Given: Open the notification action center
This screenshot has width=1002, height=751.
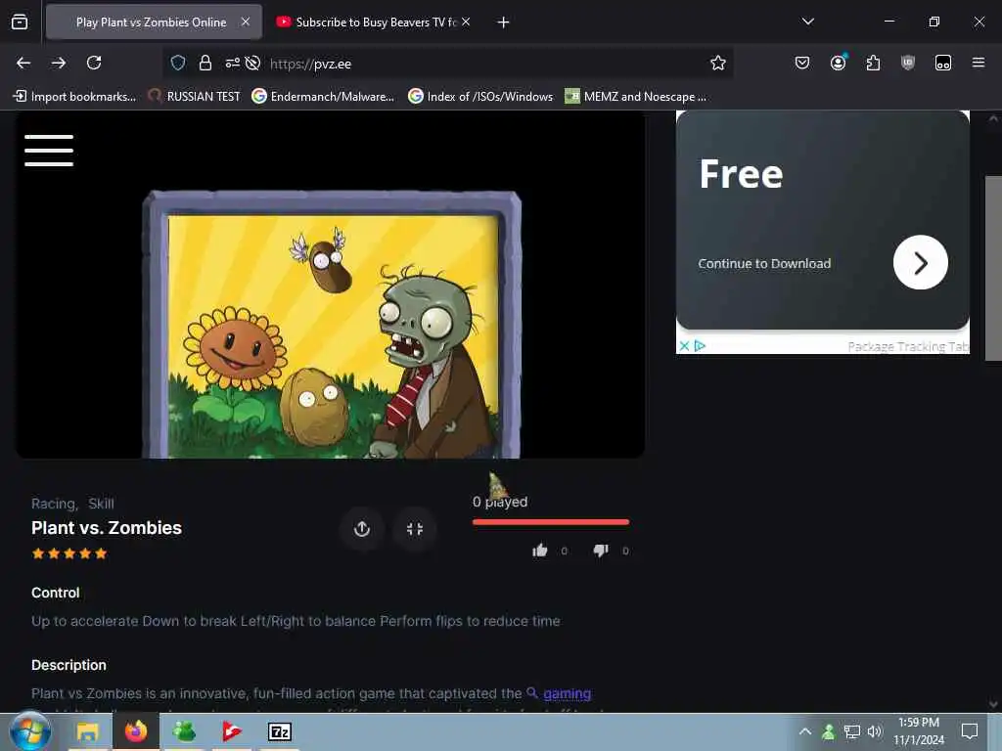Looking at the screenshot, I should click(970, 731).
